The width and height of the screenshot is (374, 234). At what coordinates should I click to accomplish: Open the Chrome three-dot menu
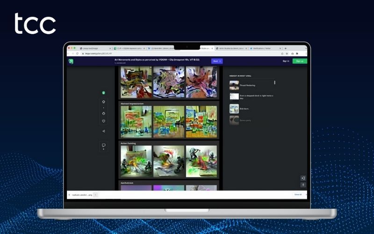(306, 53)
